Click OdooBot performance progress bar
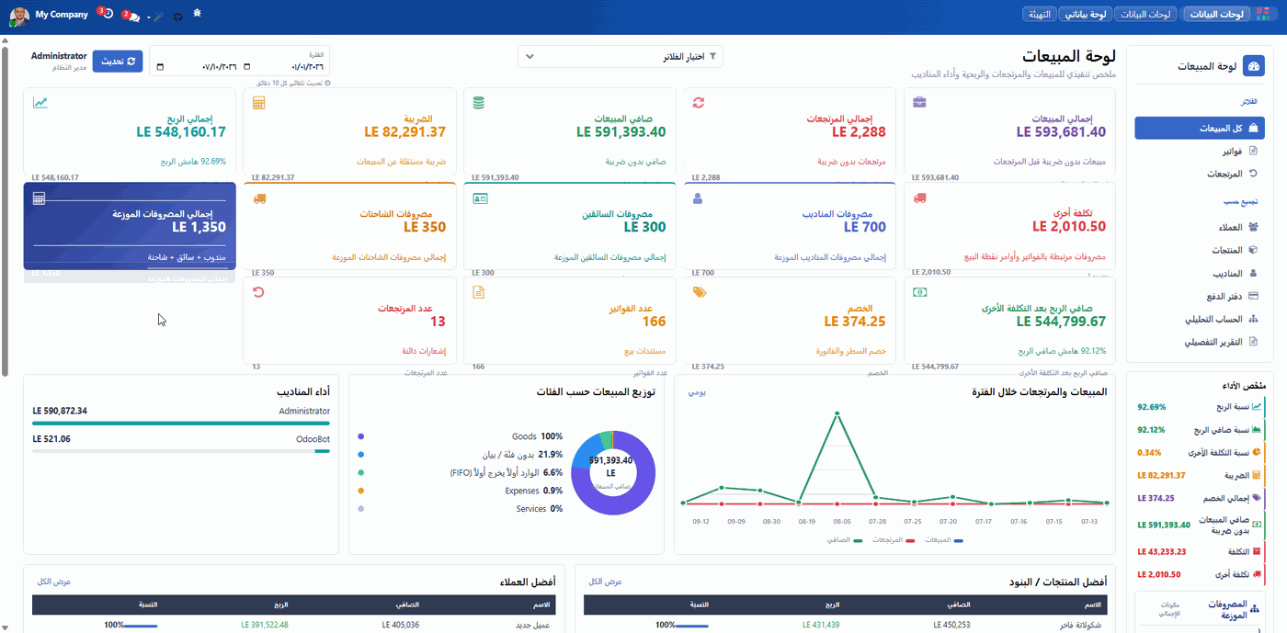1287x633 pixels. 181,451
